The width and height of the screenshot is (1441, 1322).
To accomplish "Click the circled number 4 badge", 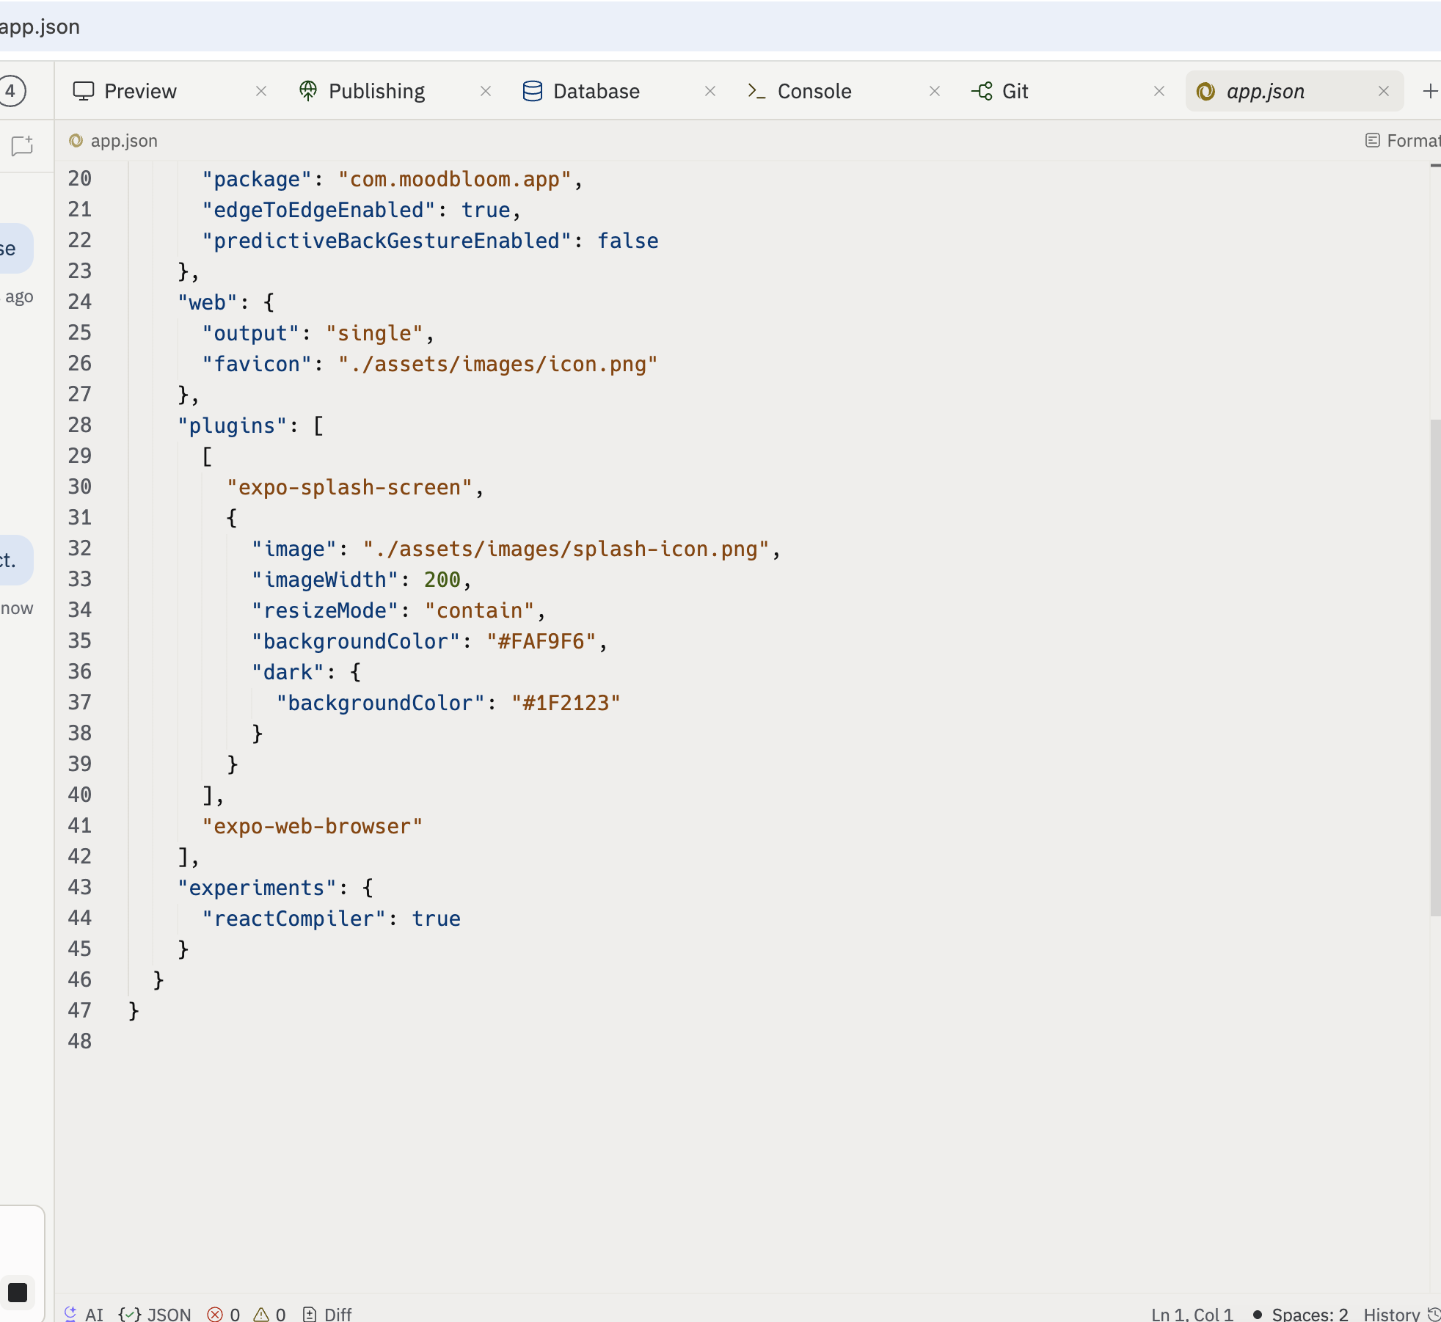I will 11,92.
